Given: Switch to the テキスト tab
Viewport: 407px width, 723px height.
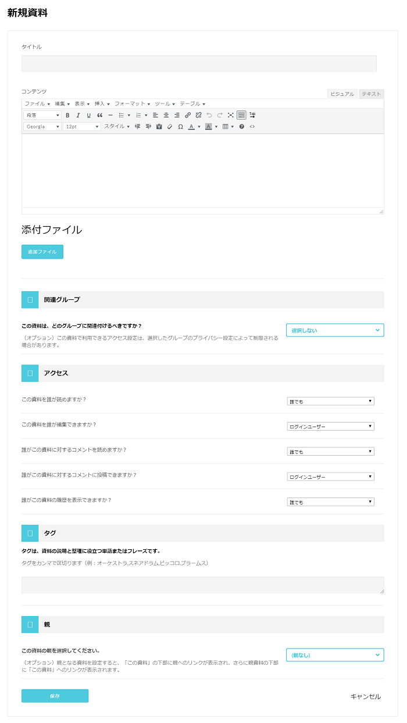Looking at the screenshot, I should click(x=371, y=94).
